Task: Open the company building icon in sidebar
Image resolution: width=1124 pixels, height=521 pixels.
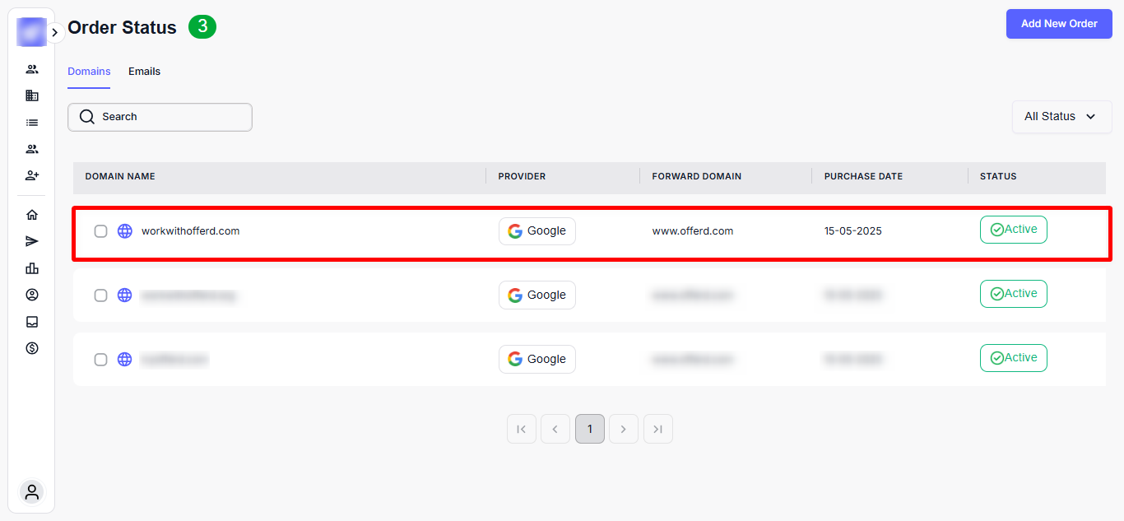Action: coord(32,95)
